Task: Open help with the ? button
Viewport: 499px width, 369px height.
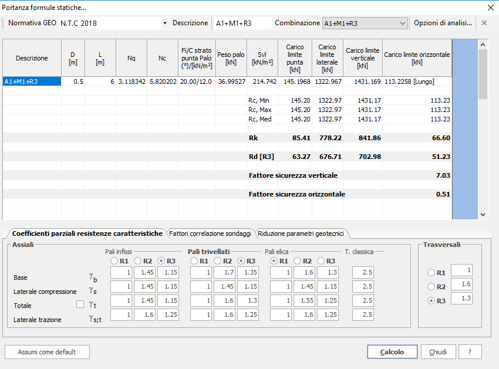Action: click(x=470, y=352)
